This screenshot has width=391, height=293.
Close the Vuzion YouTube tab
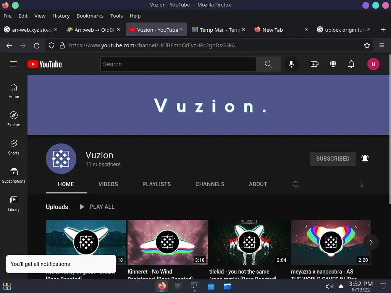[x=181, y=29]
